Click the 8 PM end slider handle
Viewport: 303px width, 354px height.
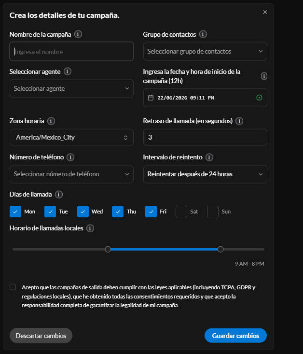click(220, 249)
